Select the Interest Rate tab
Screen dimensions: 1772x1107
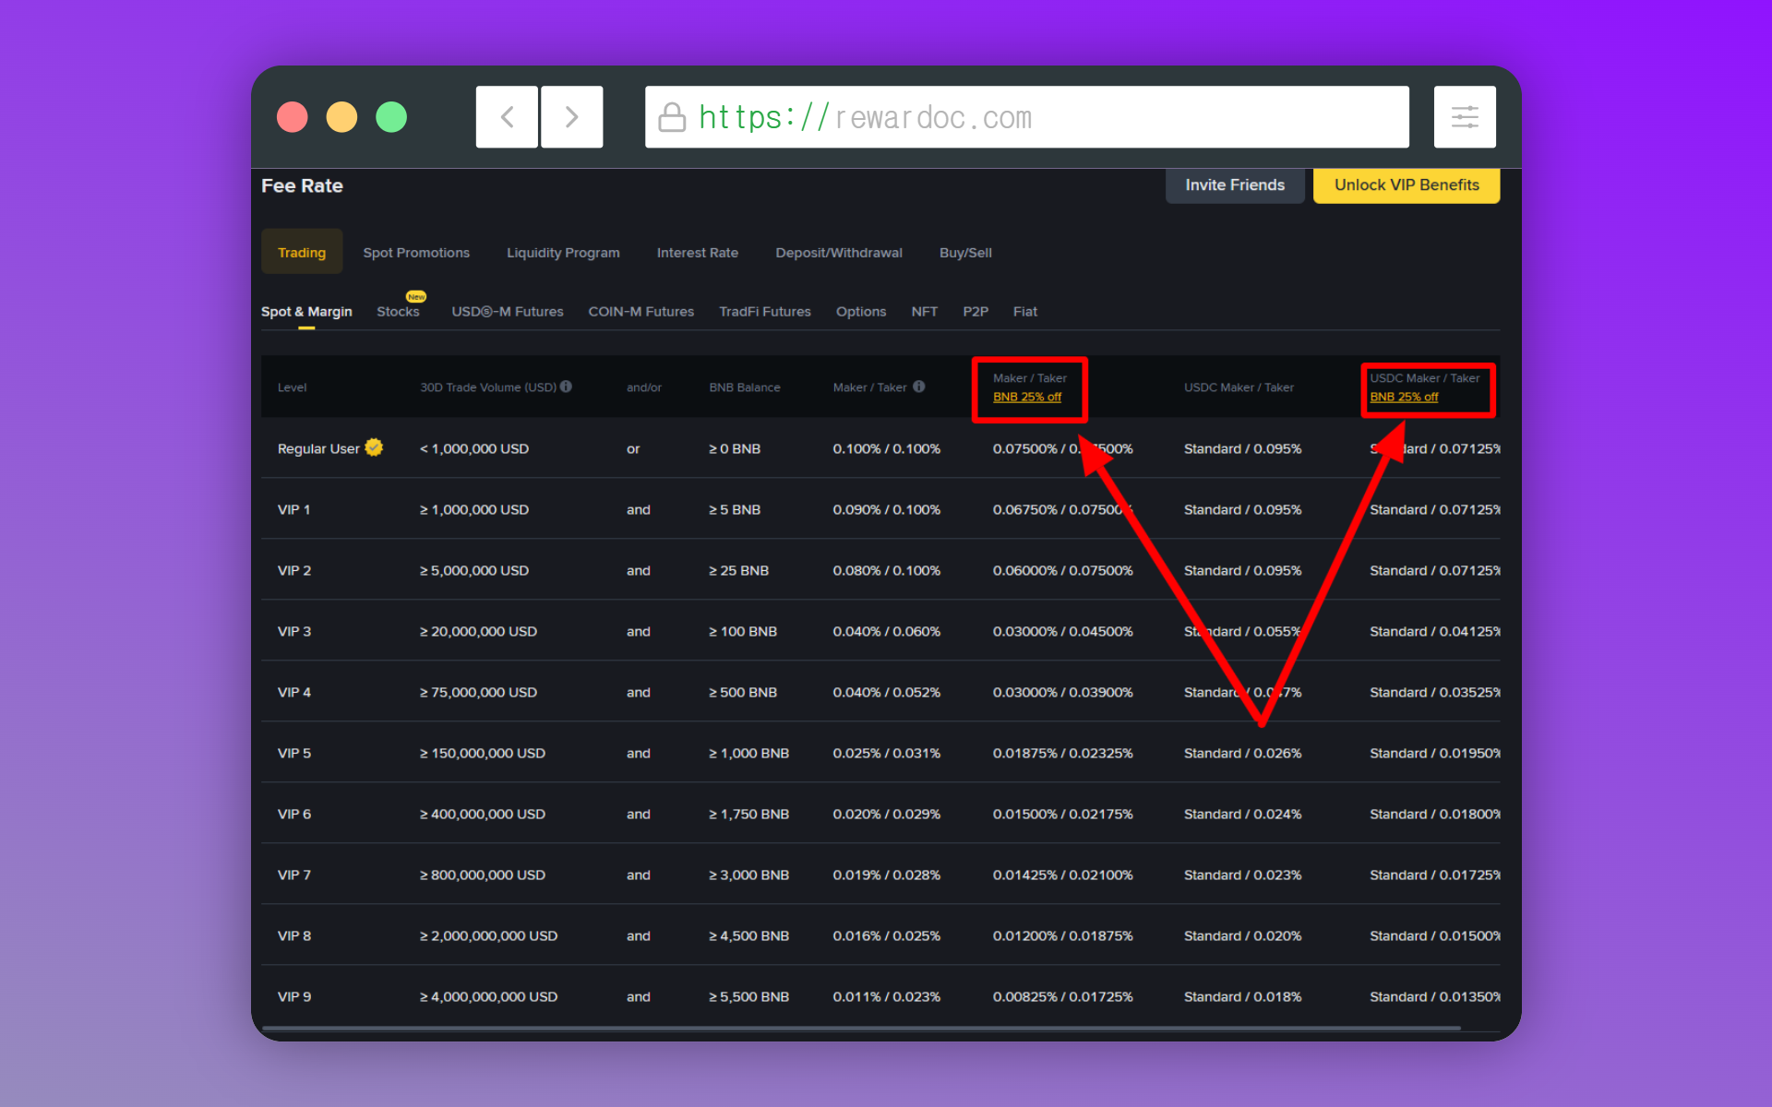(x=698, y=253)
